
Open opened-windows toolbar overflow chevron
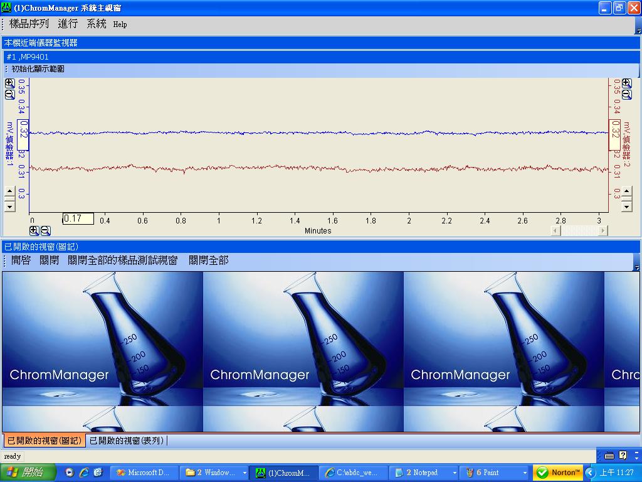637,267
